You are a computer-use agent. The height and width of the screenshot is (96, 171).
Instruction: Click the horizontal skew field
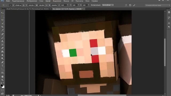[x=75, y=5]
